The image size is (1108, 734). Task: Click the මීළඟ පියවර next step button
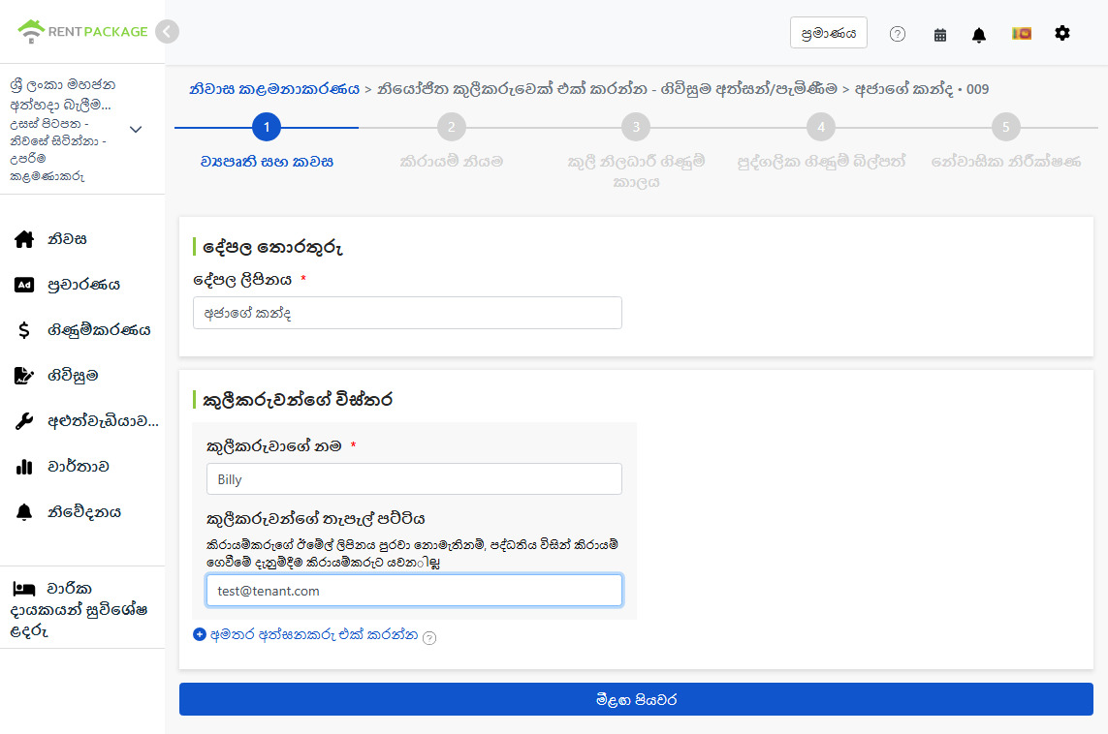click(x=636, y=699)
